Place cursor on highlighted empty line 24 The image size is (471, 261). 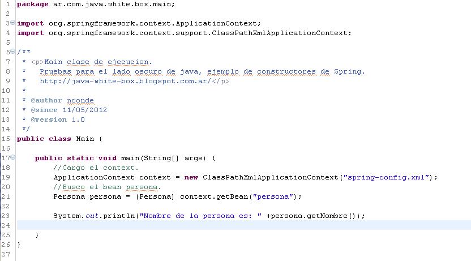point(243,225)
